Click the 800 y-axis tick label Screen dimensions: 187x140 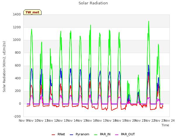(18, 52)
